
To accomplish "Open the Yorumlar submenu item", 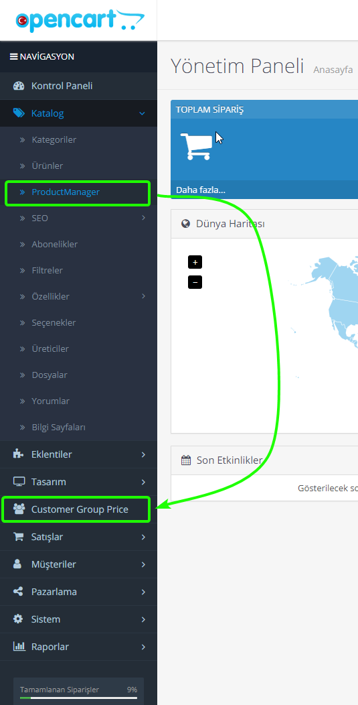I will click(x=78, y=401).
